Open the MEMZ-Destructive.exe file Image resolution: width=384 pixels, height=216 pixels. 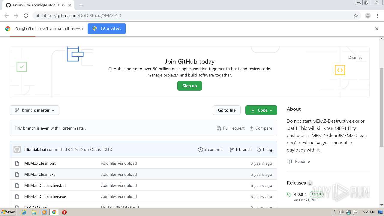(x=45, y=196)
